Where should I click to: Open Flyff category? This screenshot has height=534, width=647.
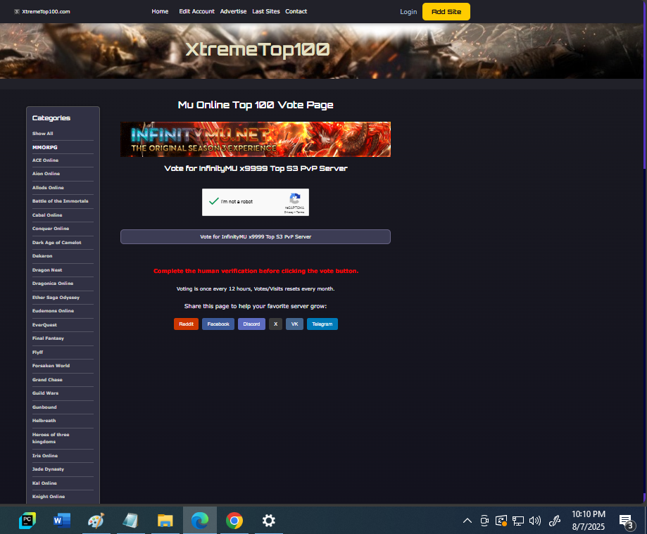(37, 352)
